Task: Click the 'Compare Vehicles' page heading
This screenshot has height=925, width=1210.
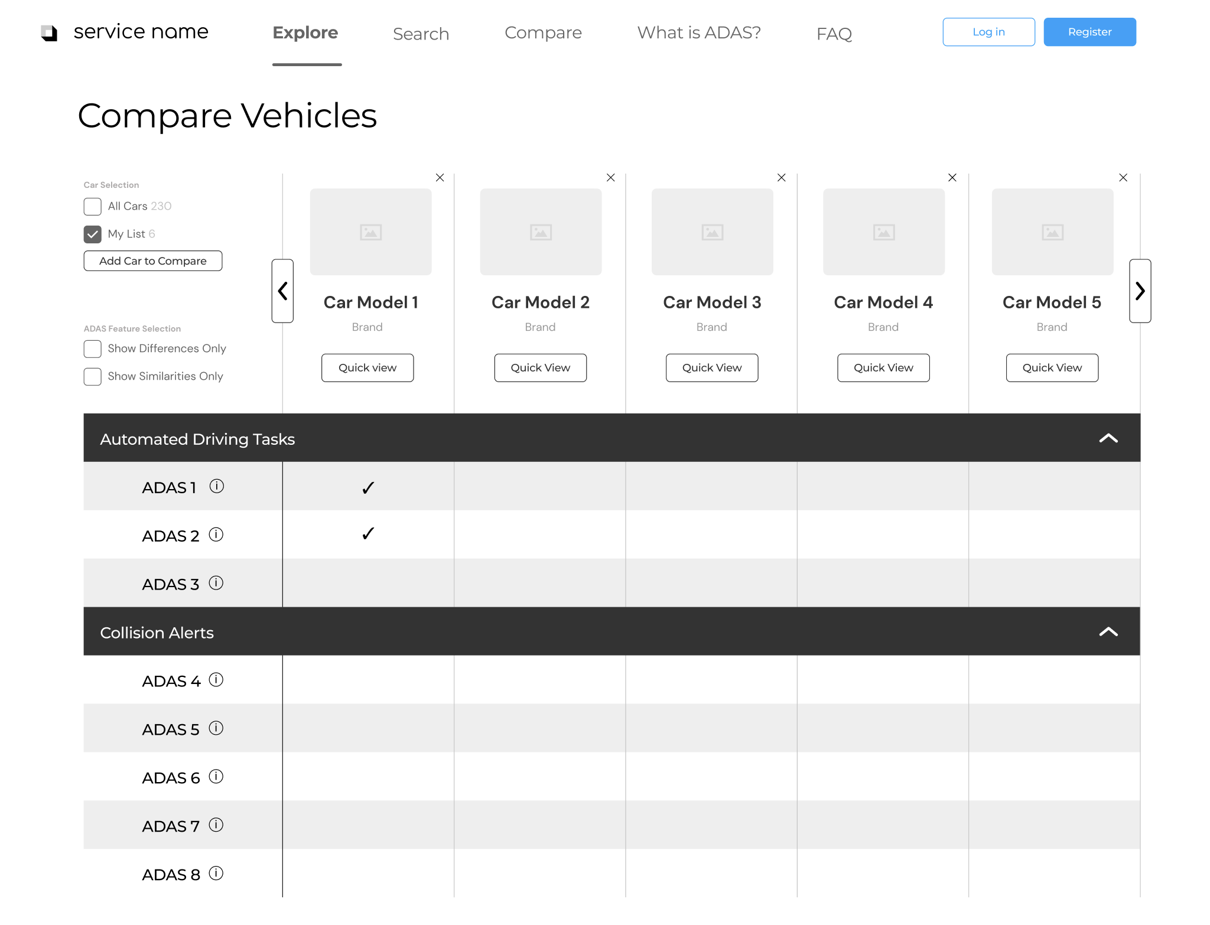Action: point(227,116)
